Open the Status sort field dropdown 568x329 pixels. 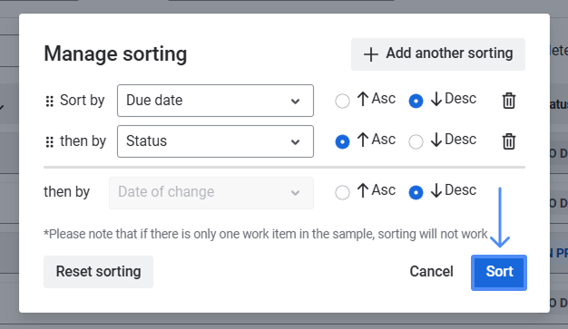point(215,141)
